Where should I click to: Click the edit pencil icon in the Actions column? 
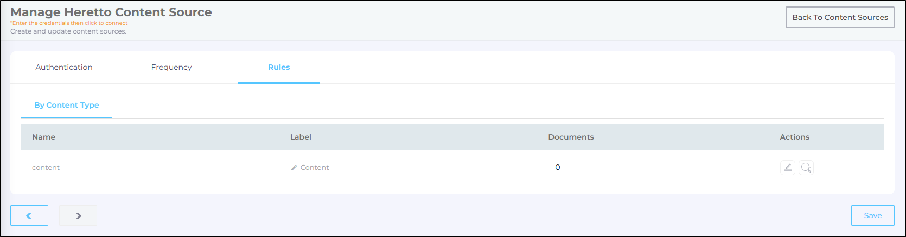point(788,168)
